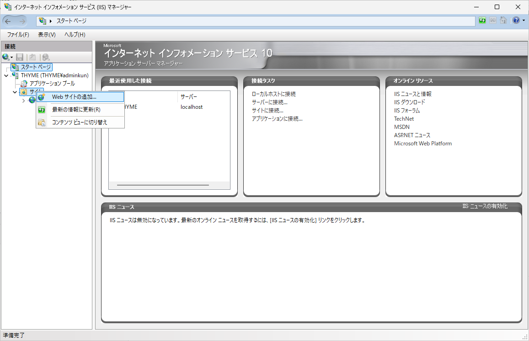Collapse the THYME server node
Viewport: 529px width, 341px height.
pyautogui.click(x=6, y=75)
